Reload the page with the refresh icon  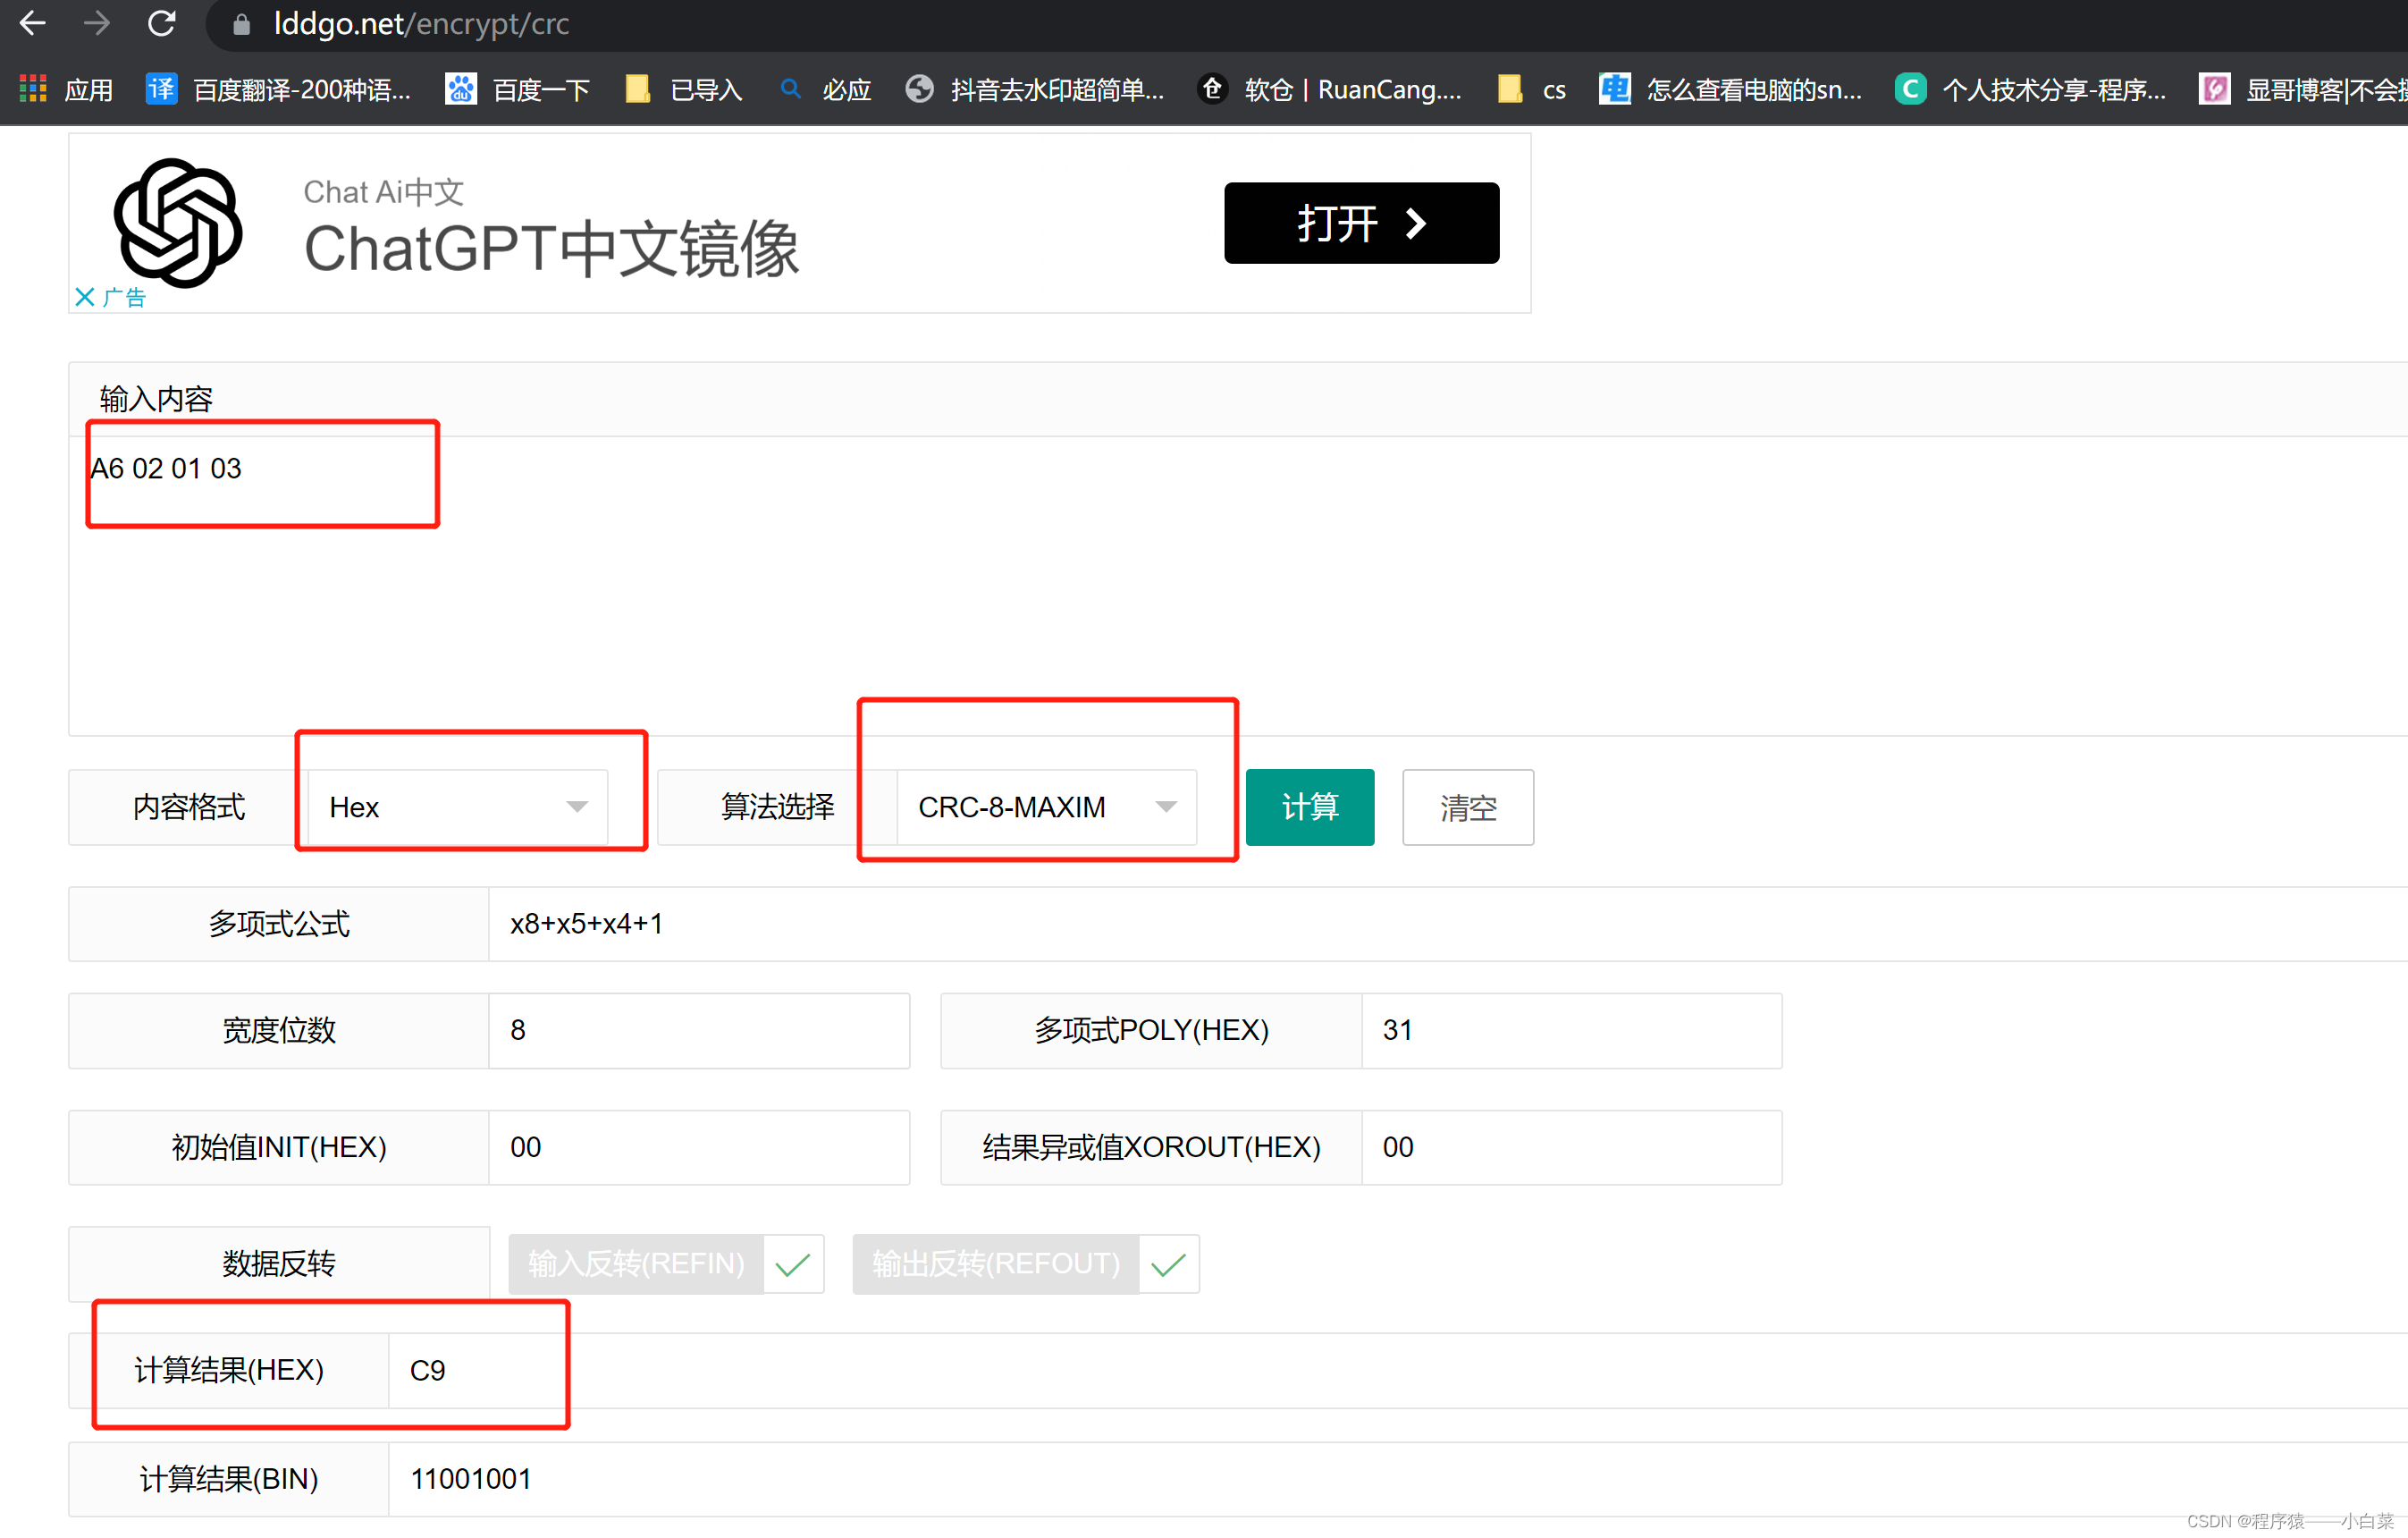[x=161, y=24]
